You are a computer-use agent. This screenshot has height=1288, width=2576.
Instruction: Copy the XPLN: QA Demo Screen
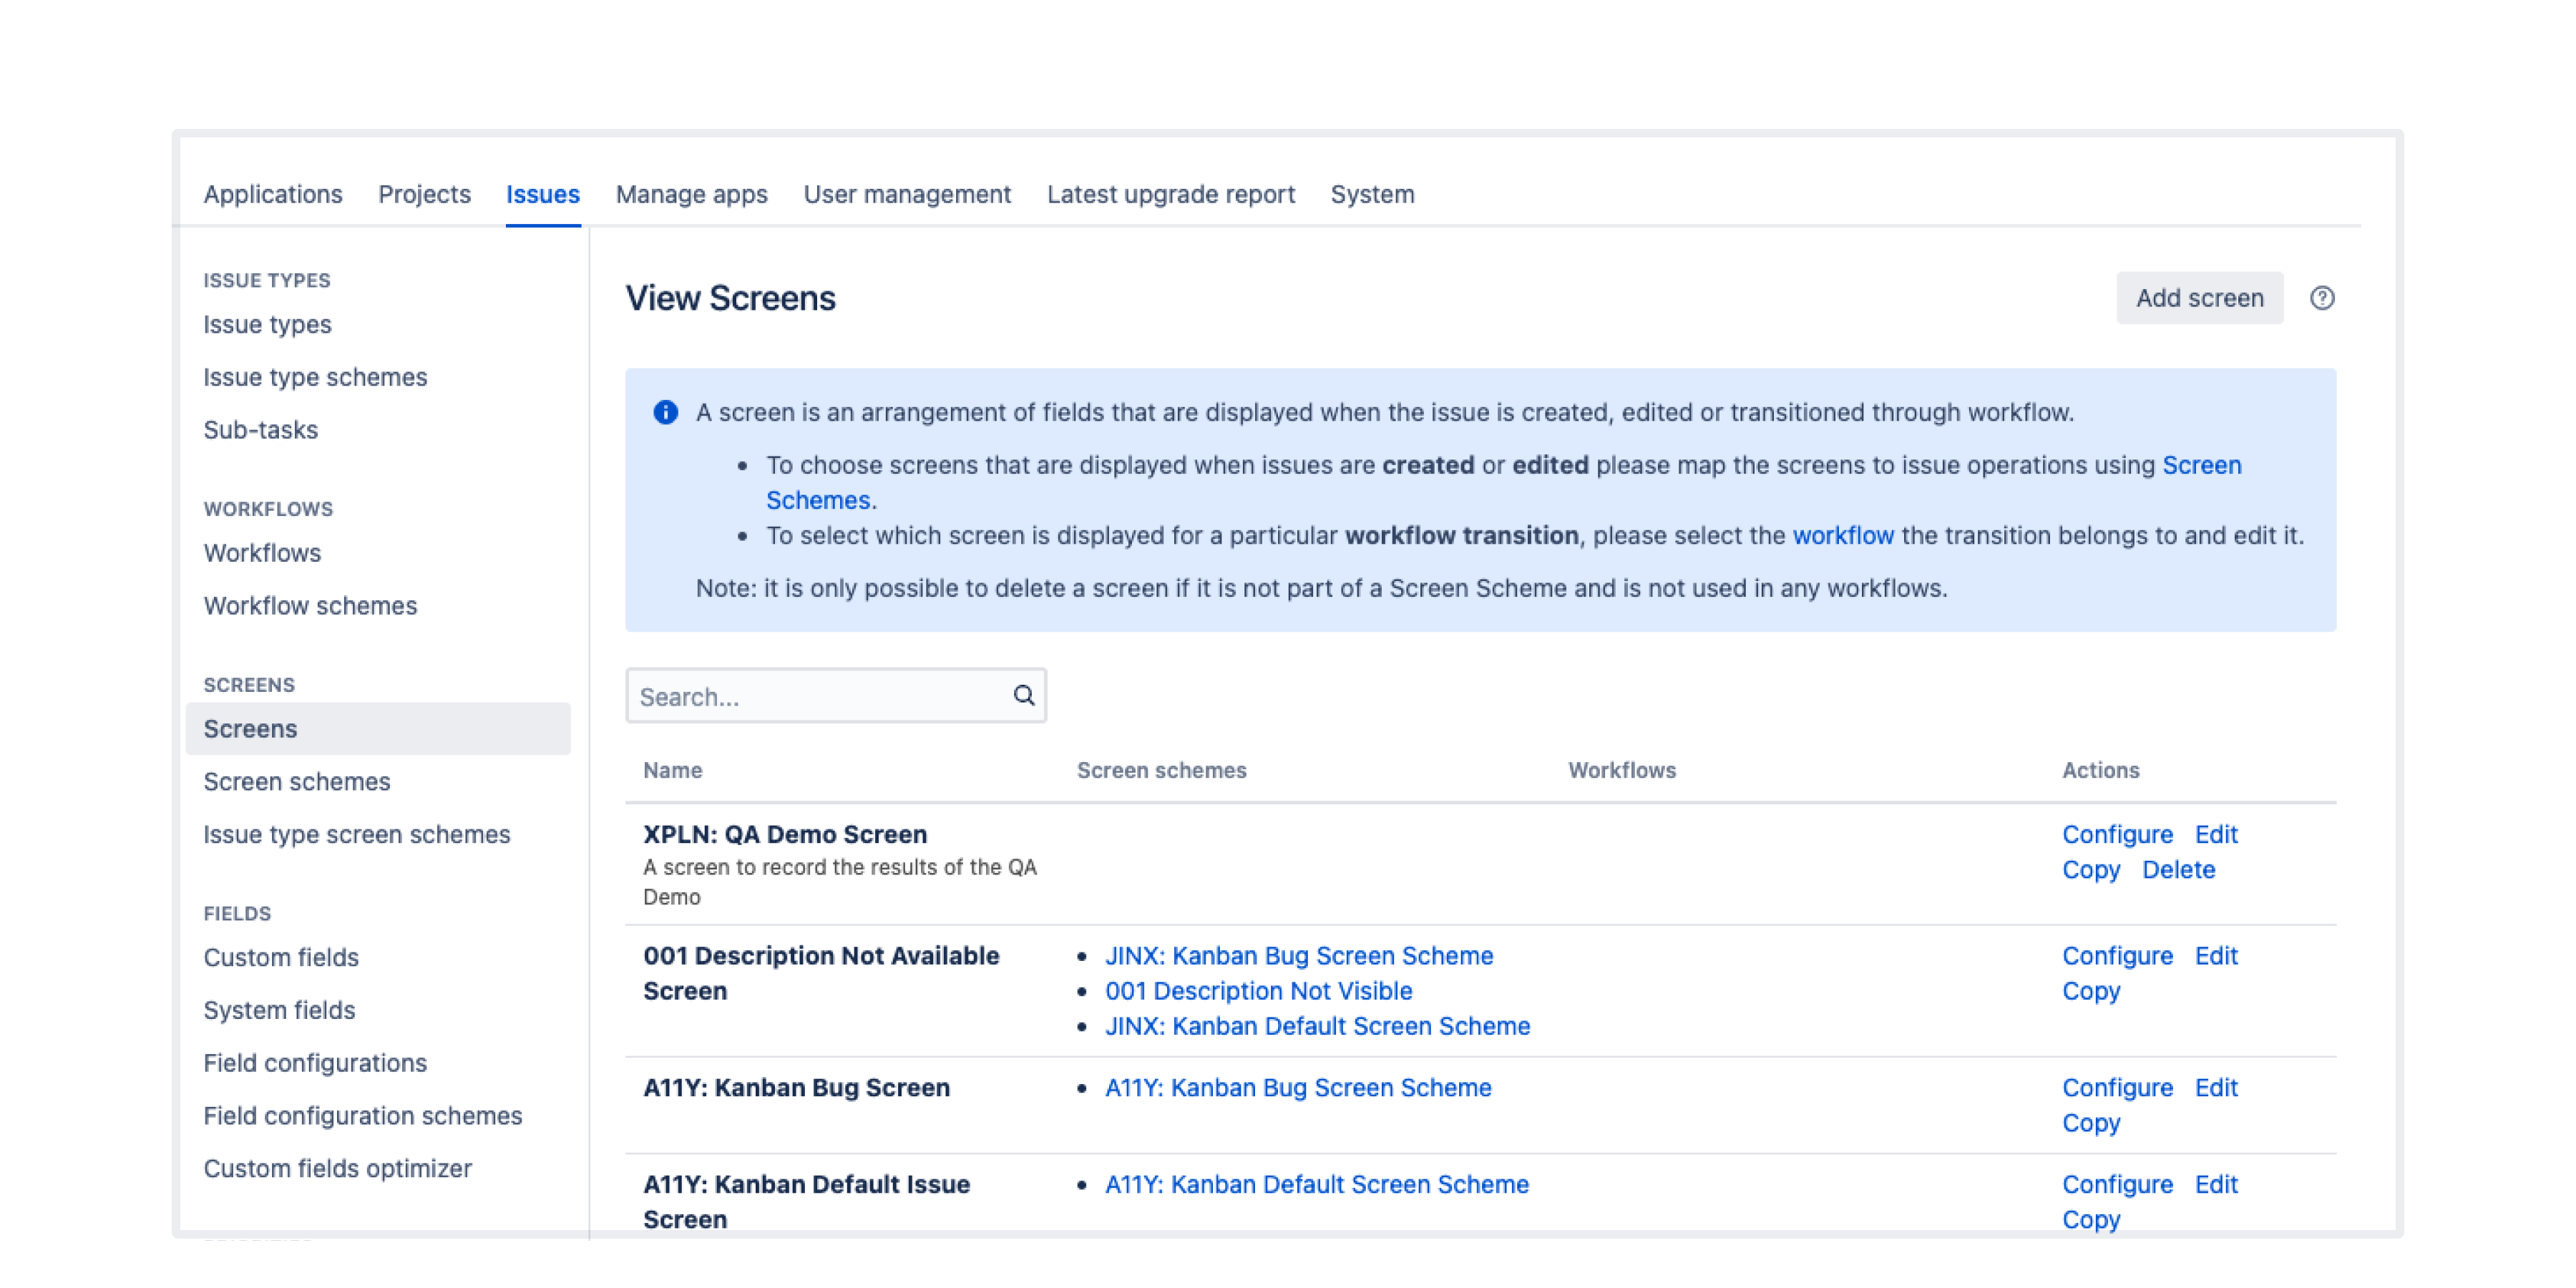pyautogui.click(x=2091, y=870)
